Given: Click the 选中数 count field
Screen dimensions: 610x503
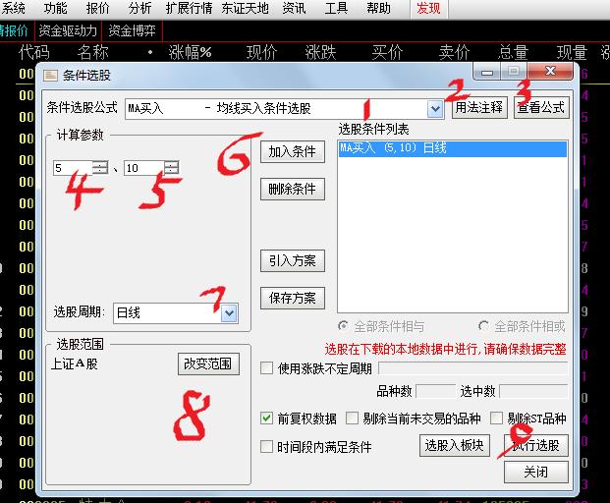Looking at the screenshot, I should [x=533, y=391].
